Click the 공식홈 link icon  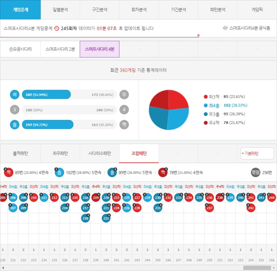pos(225,28)
